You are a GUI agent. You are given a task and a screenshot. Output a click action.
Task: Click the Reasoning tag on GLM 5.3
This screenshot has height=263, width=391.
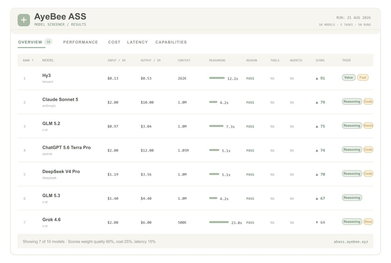pos(352,197)
